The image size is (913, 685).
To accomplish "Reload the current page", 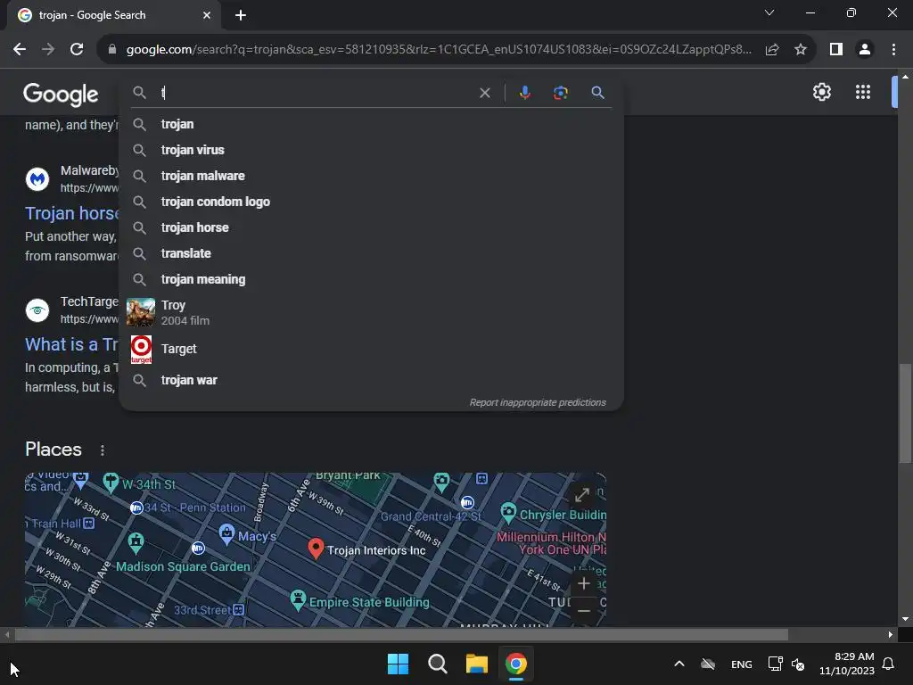I will coord(77,50).
